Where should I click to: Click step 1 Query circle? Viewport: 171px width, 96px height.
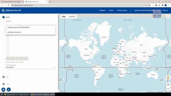(3, 17)
